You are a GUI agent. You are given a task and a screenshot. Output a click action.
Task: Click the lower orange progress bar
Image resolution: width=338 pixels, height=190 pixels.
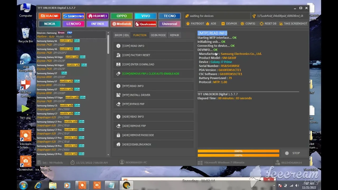238,155
